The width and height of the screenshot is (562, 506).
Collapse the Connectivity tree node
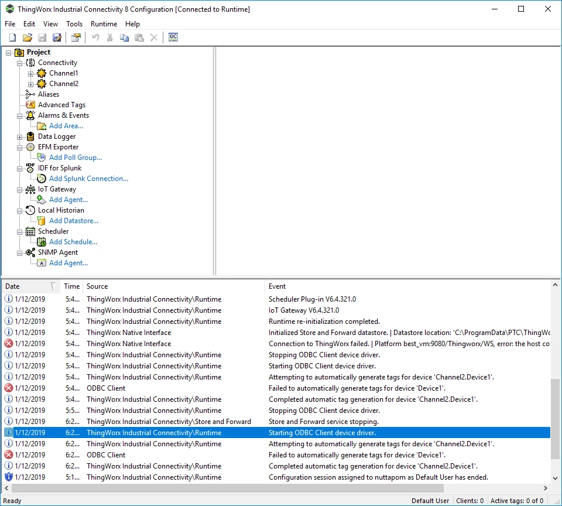[x=20, y=63]
